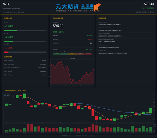Click the orange bull logo icon

pos(97,7)
